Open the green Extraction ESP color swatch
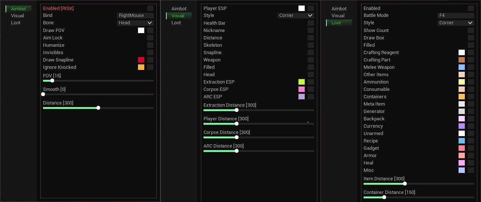 tap(301, 82)
